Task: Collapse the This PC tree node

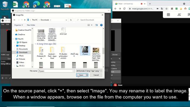Action: (13, 39)
